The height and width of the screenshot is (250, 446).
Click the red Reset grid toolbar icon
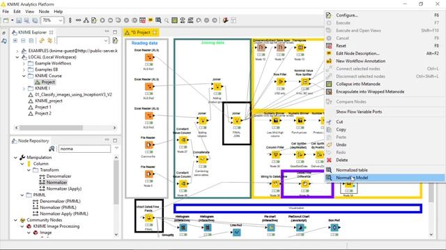(142, 20)
